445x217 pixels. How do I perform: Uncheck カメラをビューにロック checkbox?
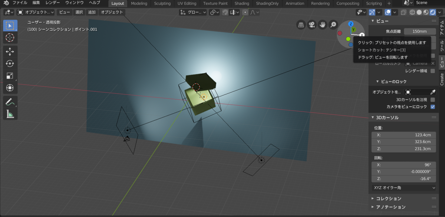pyautogui.click(x=433, y=107)
